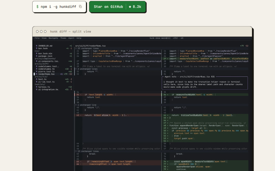
Task: Open the File menu
Action: 37,38
